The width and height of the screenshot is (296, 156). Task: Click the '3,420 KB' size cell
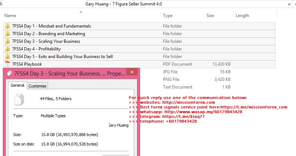[223, 79]
